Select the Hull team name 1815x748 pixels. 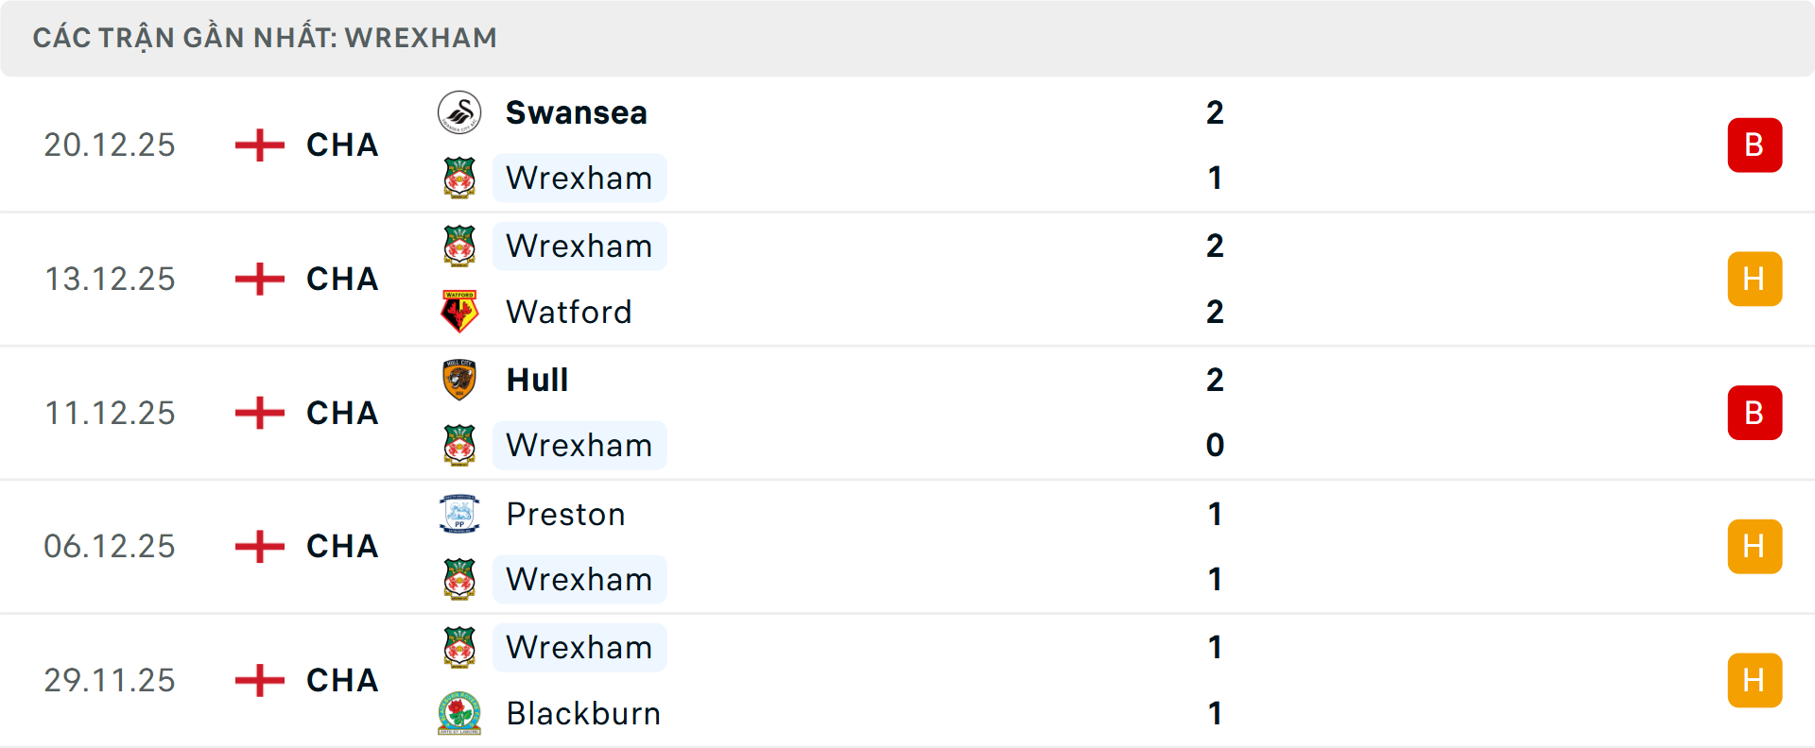[537, 380]
